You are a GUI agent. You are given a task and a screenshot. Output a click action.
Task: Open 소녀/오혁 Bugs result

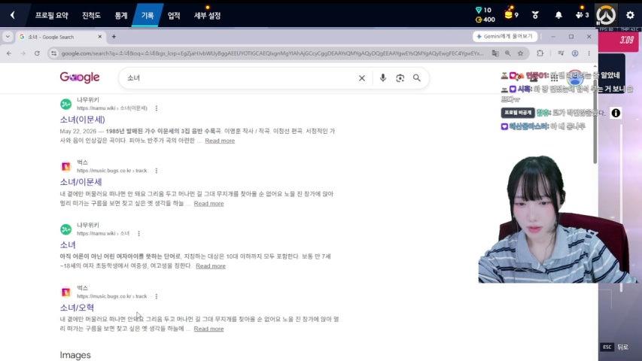point(77,308)
